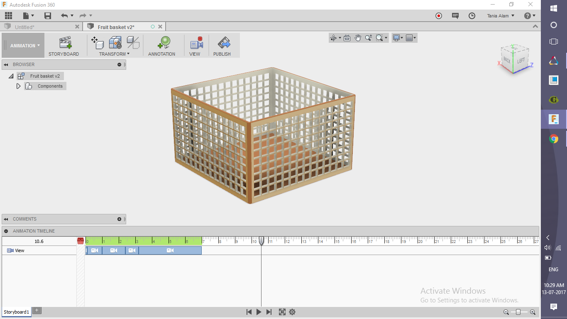Open the Grid and Snaps dropdown
This screenshot has height=319, width=567.
(x=411, y=38)
